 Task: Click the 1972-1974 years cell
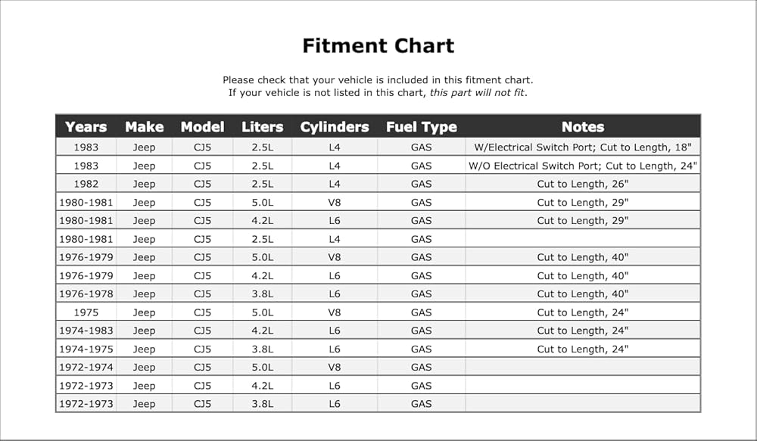point(86,367)
